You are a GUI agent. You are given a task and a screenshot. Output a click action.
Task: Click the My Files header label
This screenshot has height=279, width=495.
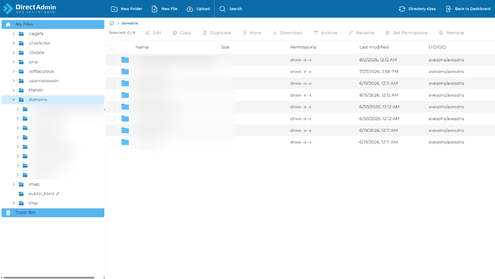coord(24,24)
